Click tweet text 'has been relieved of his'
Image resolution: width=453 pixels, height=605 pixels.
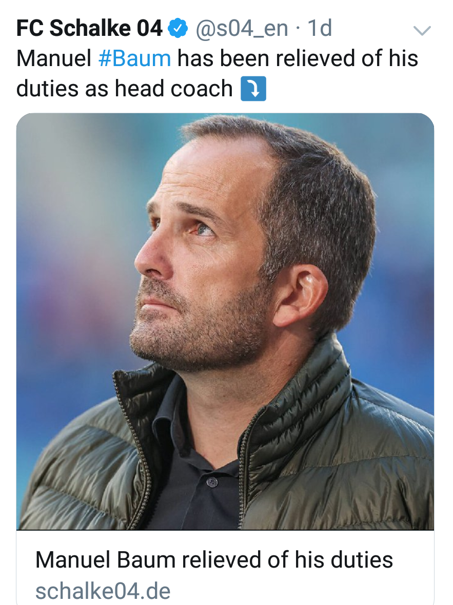pos(298,58)
